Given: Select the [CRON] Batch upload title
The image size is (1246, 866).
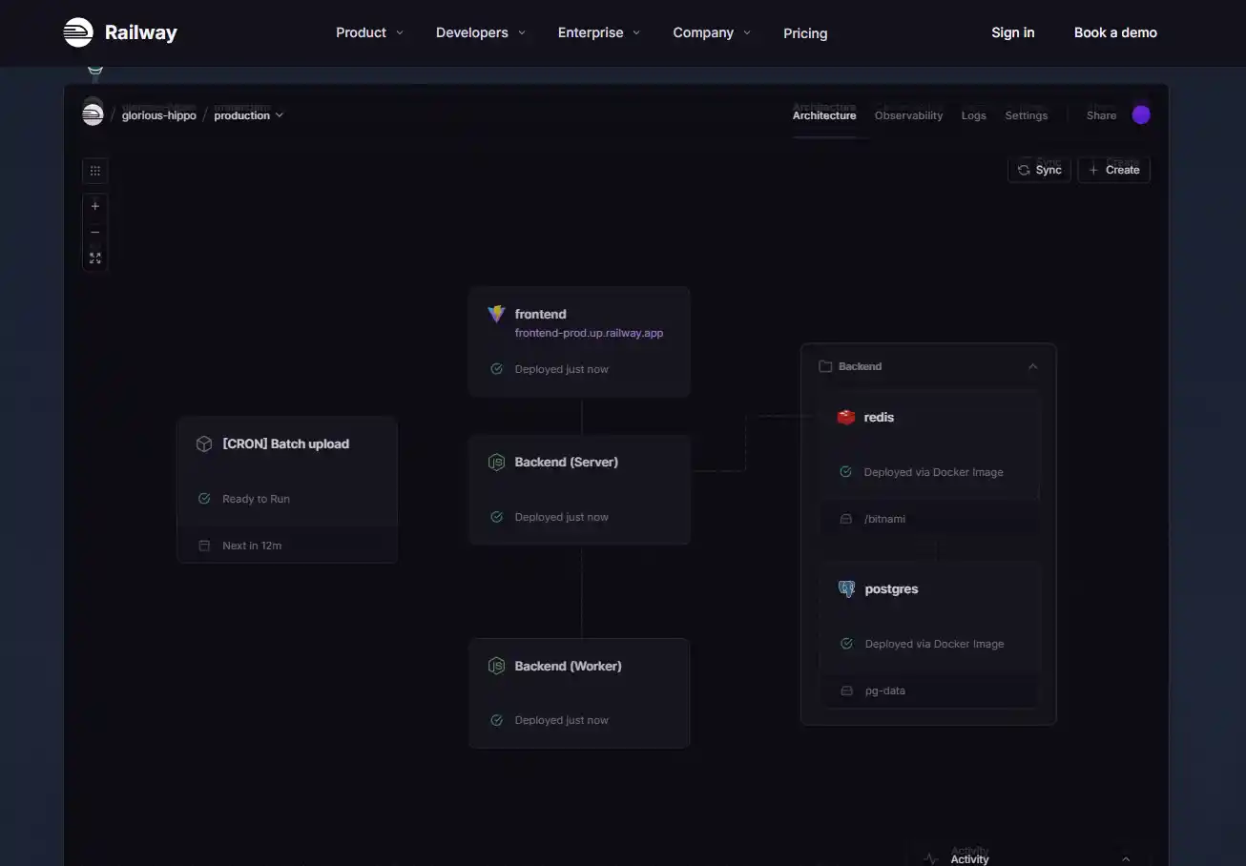Looking at the screenshot, I should (286, 443).
